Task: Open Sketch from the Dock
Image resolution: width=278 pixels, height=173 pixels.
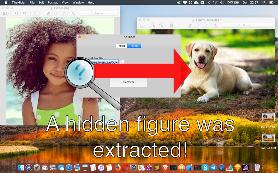Action: pos(238,167)
